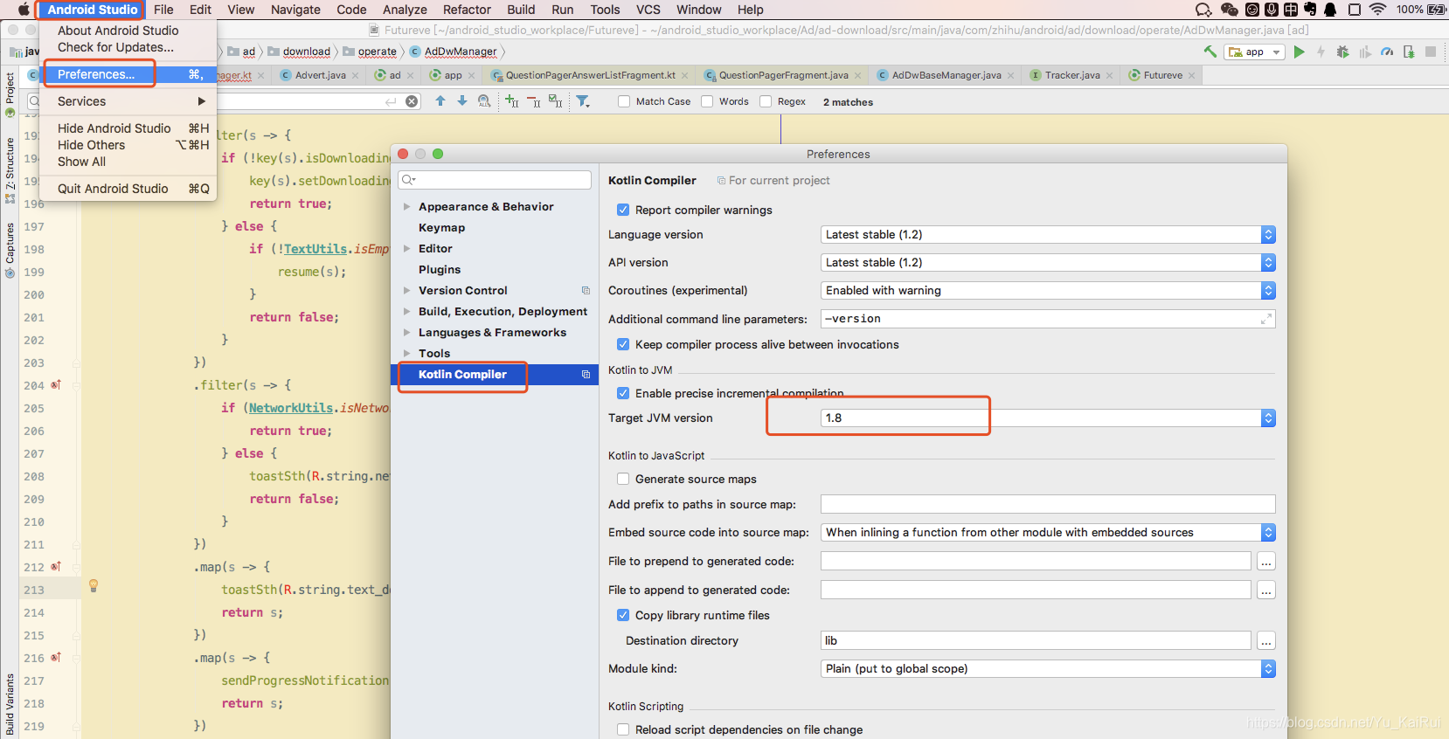Run the app with green play button
The width and height of the screenshot is (1449, 739).
tap(1300, 52)
